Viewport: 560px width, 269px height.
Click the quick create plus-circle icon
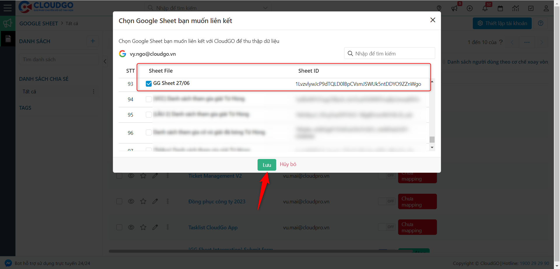(470, 8)
